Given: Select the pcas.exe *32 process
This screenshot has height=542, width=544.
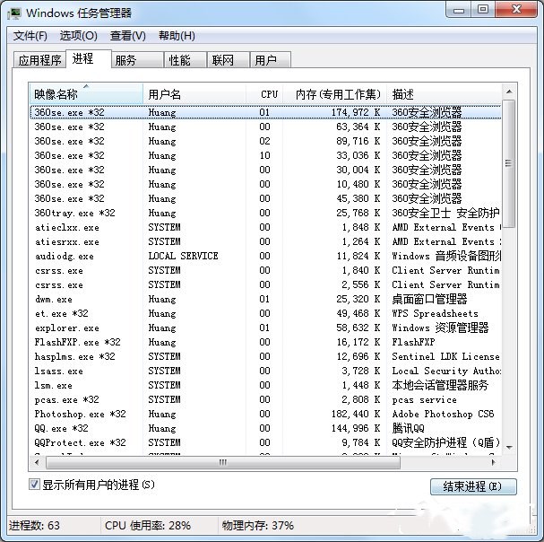Looking at the screenshot, I should tap(265, 399).
